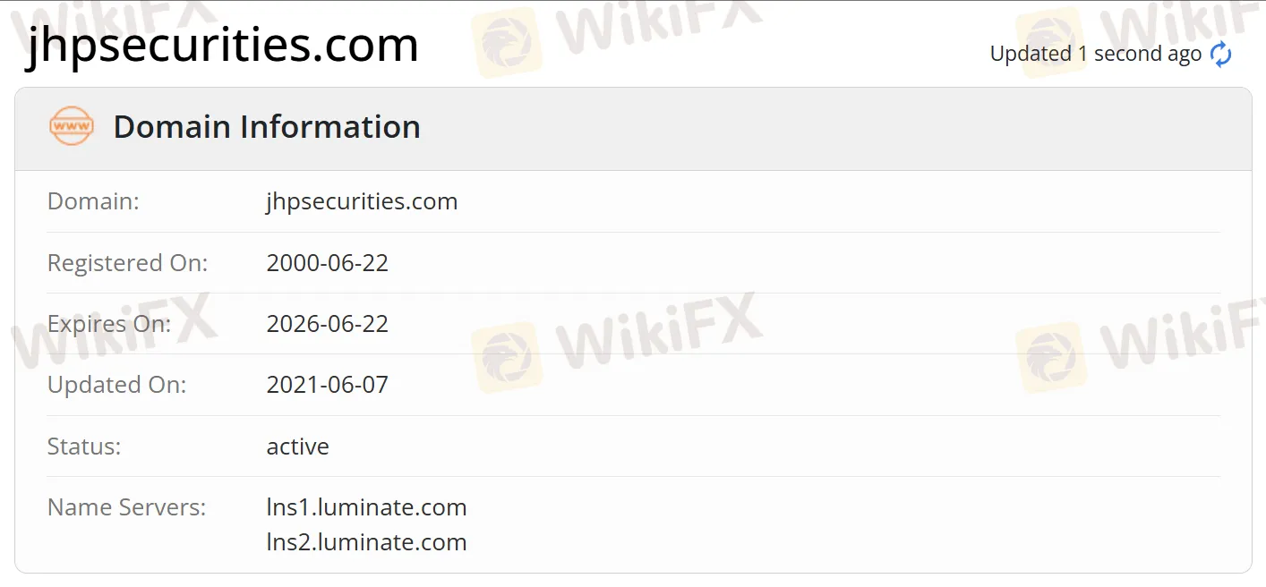Expand the Domain Information section header
This screenshot has width=1266, height=587.
pos(266,127)
